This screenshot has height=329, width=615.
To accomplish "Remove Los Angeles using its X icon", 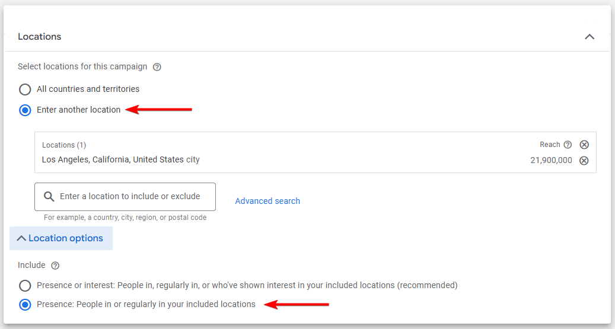I will (584, 161).
